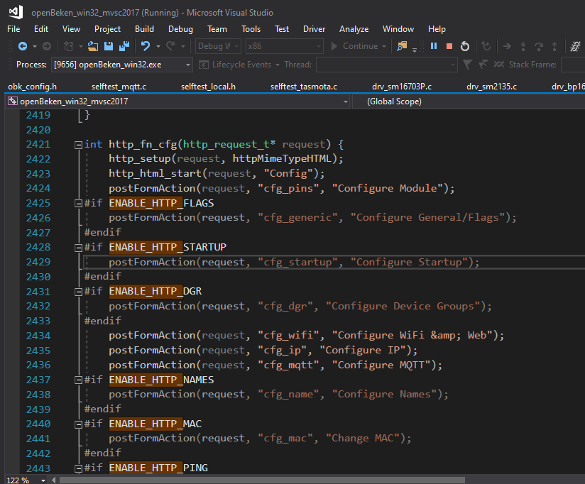Image resolution: width=585 pixels, height=484 pixels.
Task: Collapse the #if ENABLE_HTTP_STARTUP region
Action: pyautogui.click(x=78, y=248)
